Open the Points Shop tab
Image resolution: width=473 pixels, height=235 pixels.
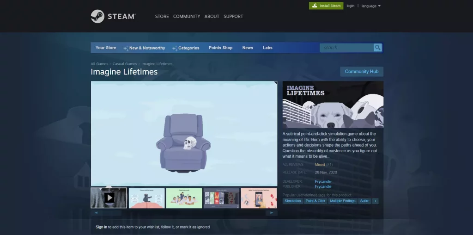(x=220, y=48)
